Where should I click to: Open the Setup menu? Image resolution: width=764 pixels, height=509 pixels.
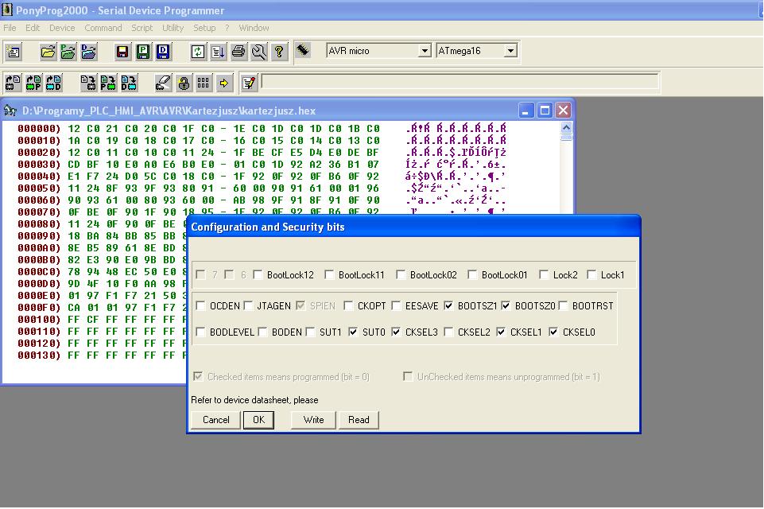[204, 28]
